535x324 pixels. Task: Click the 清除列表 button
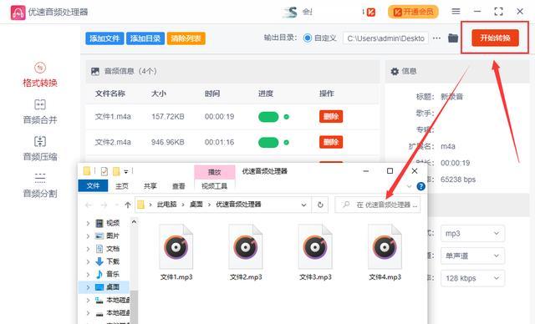(x=186, y=38)
